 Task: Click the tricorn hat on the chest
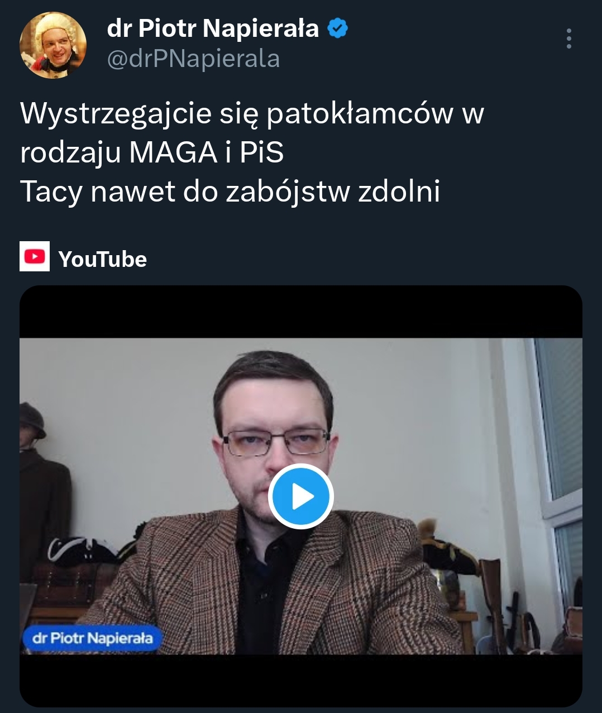(x=84, y=550)
